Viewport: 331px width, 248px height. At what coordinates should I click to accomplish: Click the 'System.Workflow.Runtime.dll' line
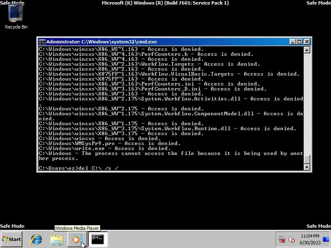[168, 129]
